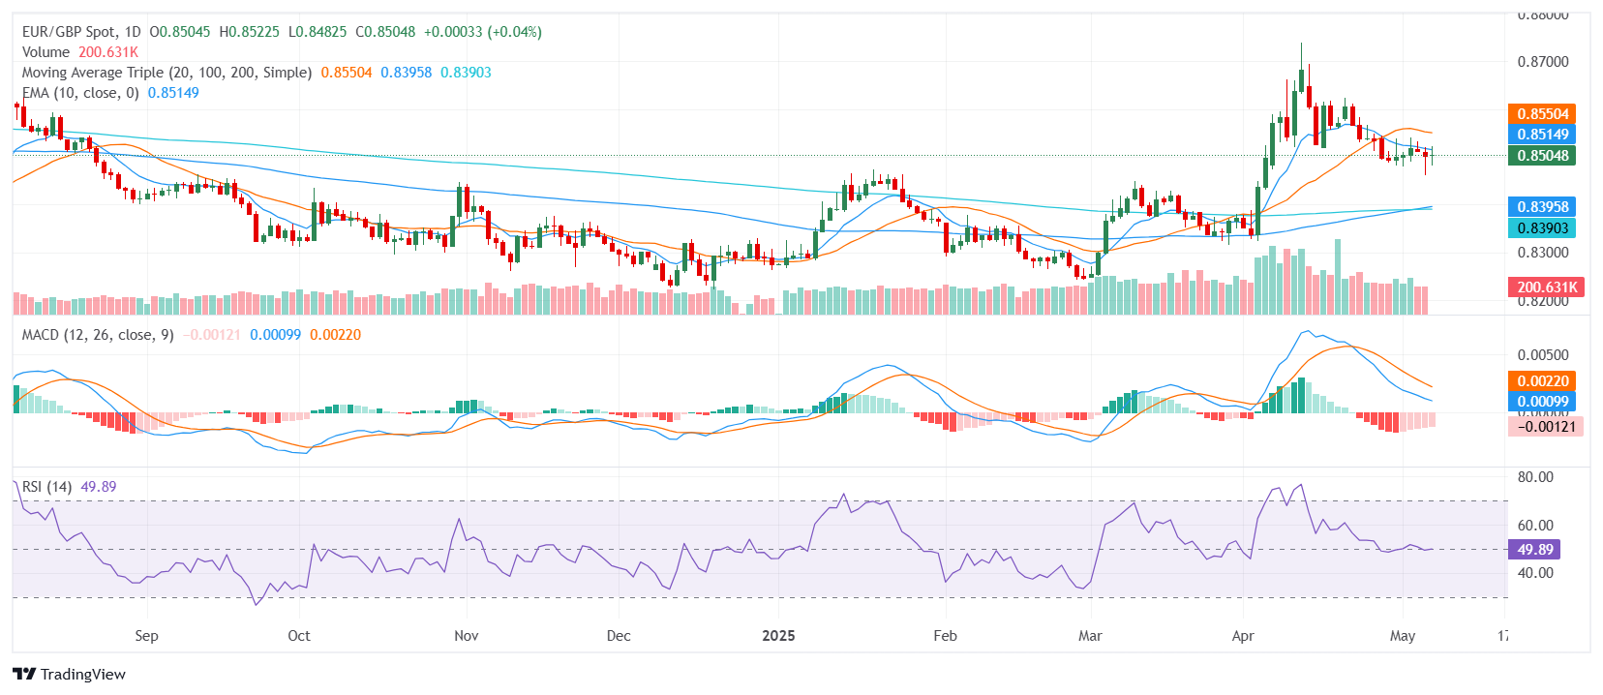Select the MACD (12, 26, close, 9) legend
Image resolution: width=1603 pixels, height=695 pixels.
tap(98, 335)
